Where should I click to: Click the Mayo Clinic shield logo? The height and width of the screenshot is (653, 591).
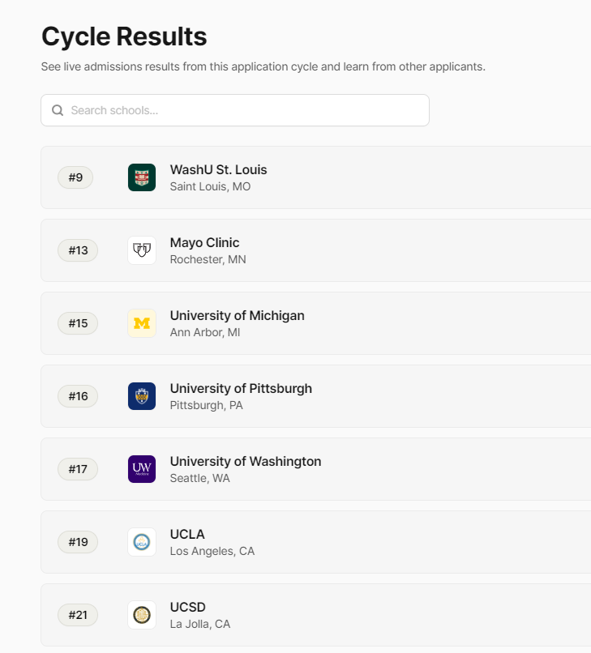click(142, 250)
